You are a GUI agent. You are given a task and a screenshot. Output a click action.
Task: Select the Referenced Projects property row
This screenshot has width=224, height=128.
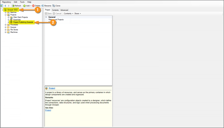click(x=78, y=20)
